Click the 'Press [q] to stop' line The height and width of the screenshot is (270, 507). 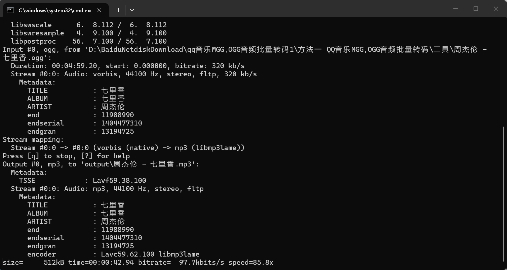click(66, 156)
